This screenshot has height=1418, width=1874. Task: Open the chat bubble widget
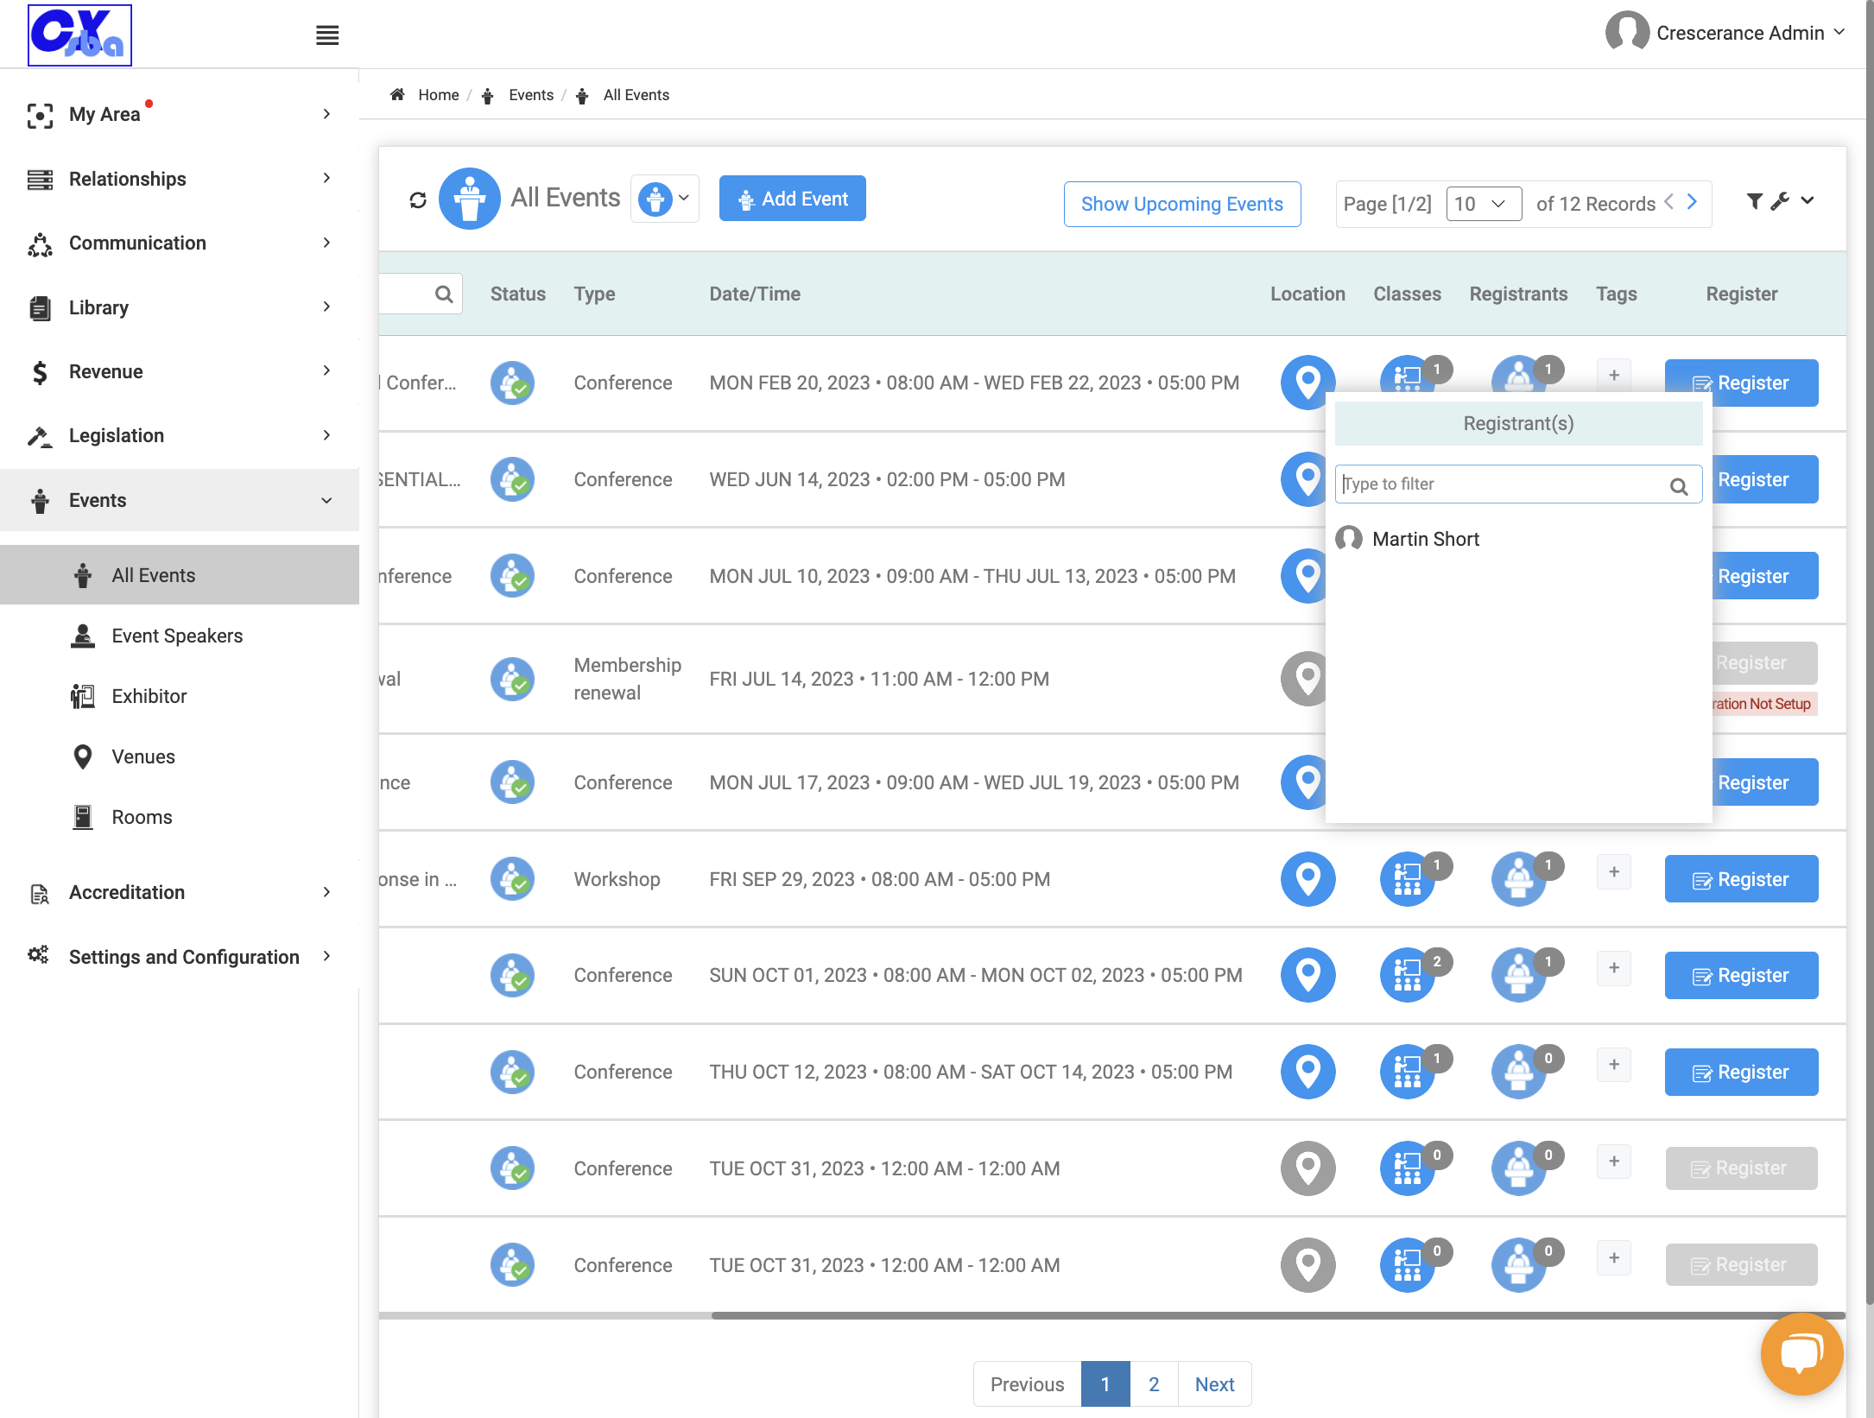(1801, 1353)
